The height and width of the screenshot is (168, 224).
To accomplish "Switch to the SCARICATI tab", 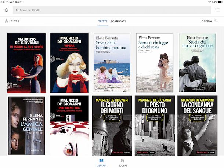I will coord(118,21).
